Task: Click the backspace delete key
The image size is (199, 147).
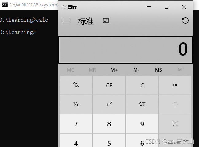Action: click(175, 85)
